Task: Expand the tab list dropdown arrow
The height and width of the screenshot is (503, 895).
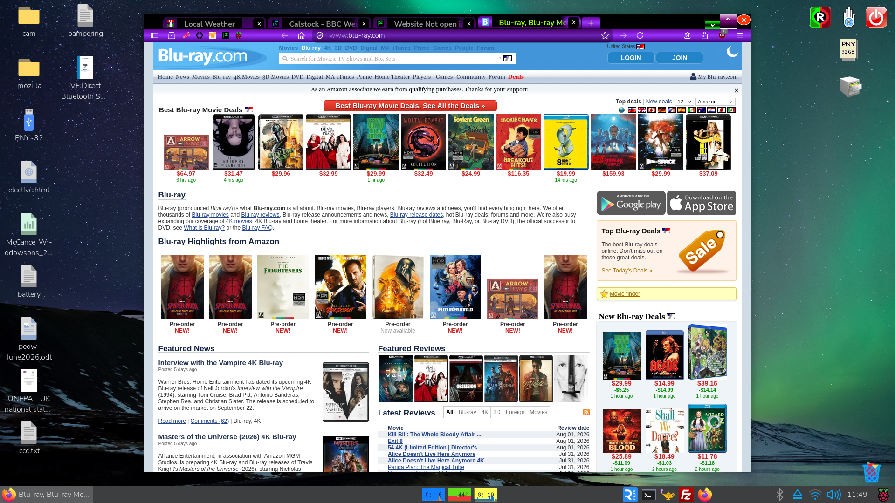Action: click(712, 25)
